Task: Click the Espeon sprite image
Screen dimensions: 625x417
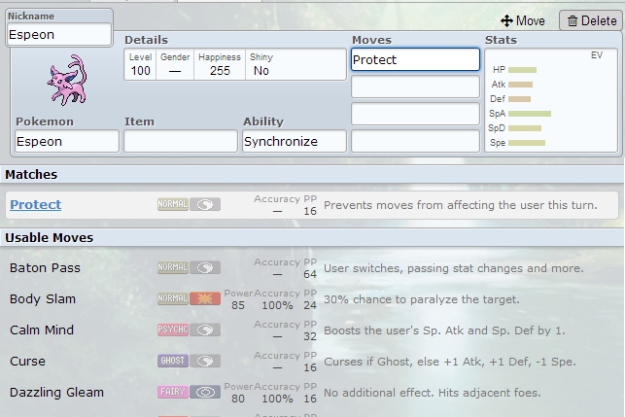Action: (67, 81)
